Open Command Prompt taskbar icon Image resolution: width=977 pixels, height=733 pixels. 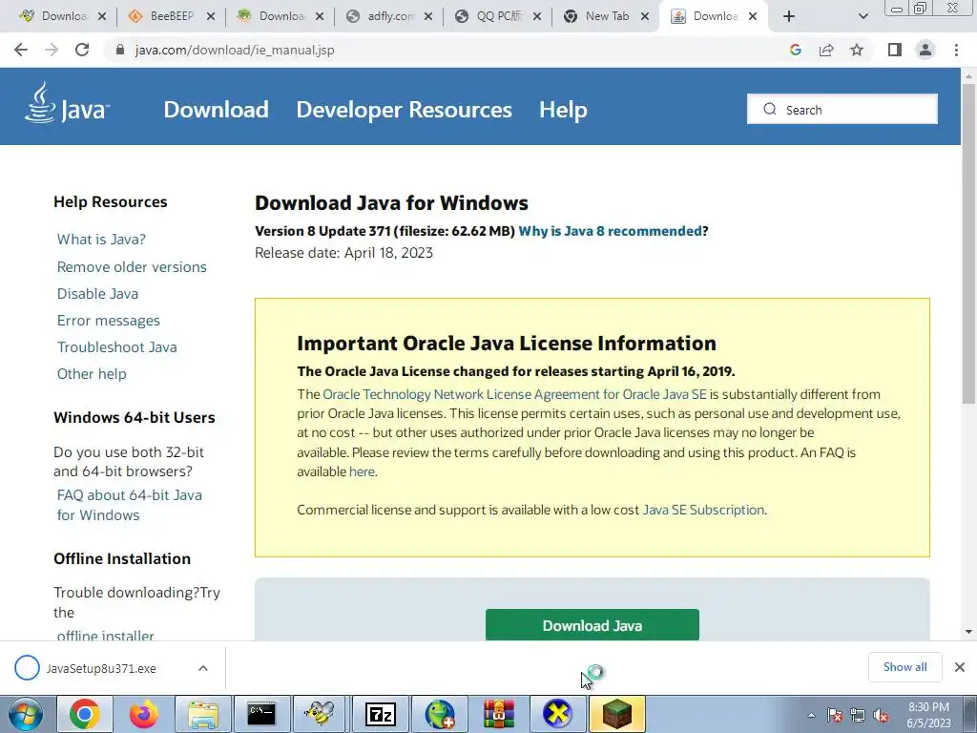261,714
